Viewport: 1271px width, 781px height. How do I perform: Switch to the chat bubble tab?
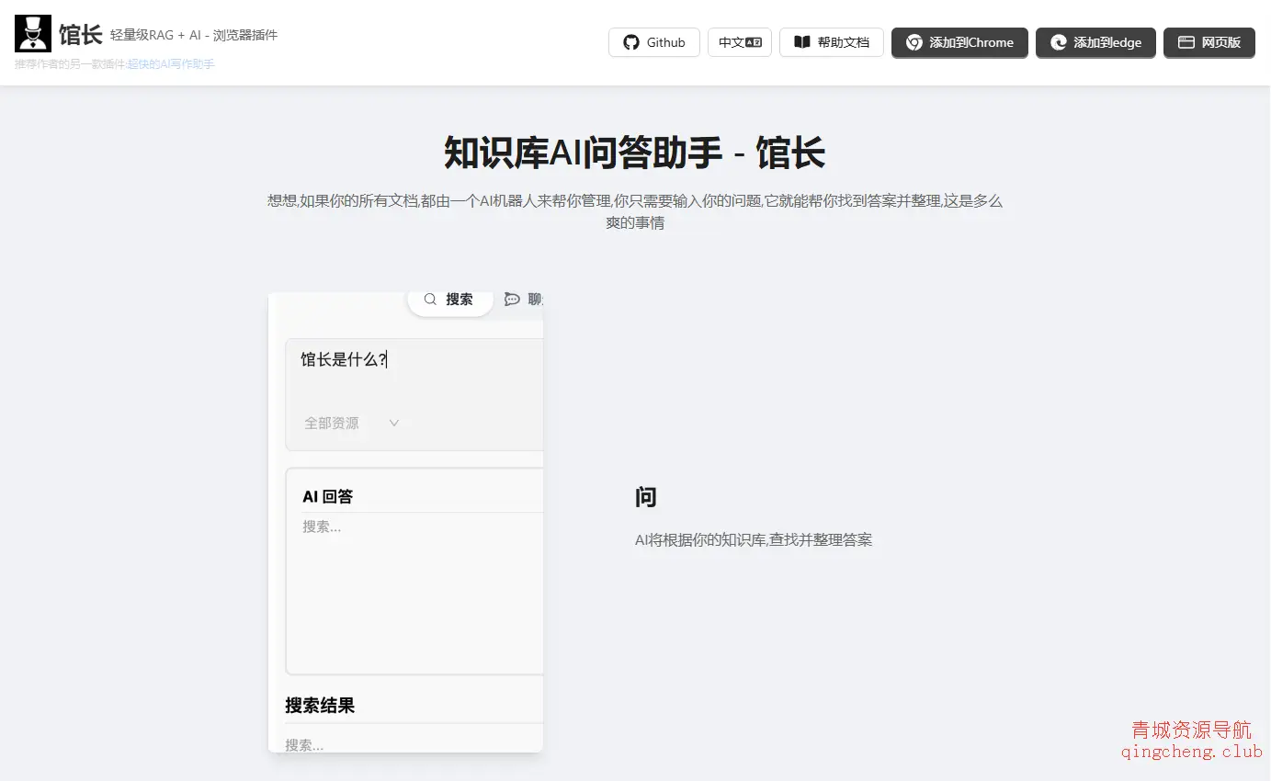[x=524, y=300]
